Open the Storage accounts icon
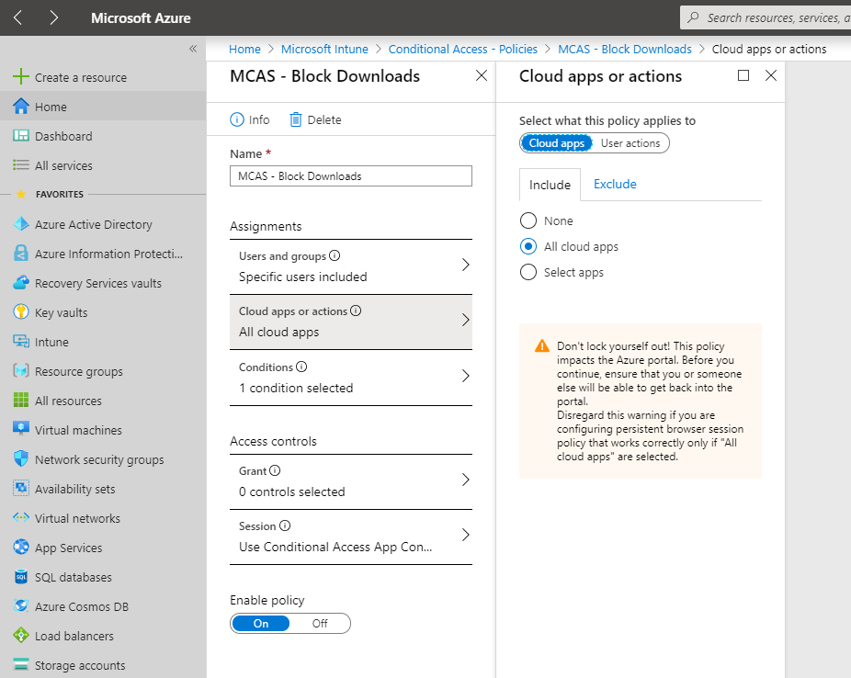851x678 pixels. 20,664
